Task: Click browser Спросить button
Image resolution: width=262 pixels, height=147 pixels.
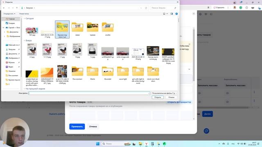Action: (219, 7)
